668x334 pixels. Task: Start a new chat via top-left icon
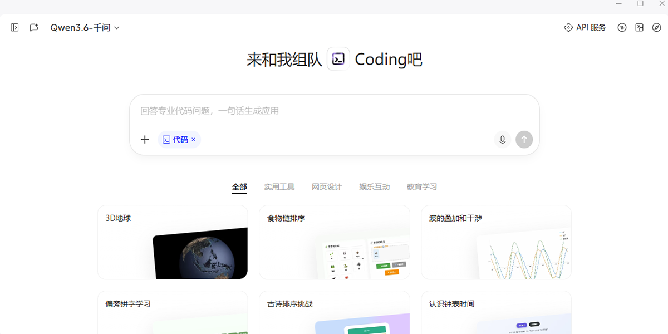tap(34, 27)
